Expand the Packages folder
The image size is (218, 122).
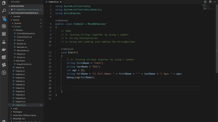click(17, 112)
